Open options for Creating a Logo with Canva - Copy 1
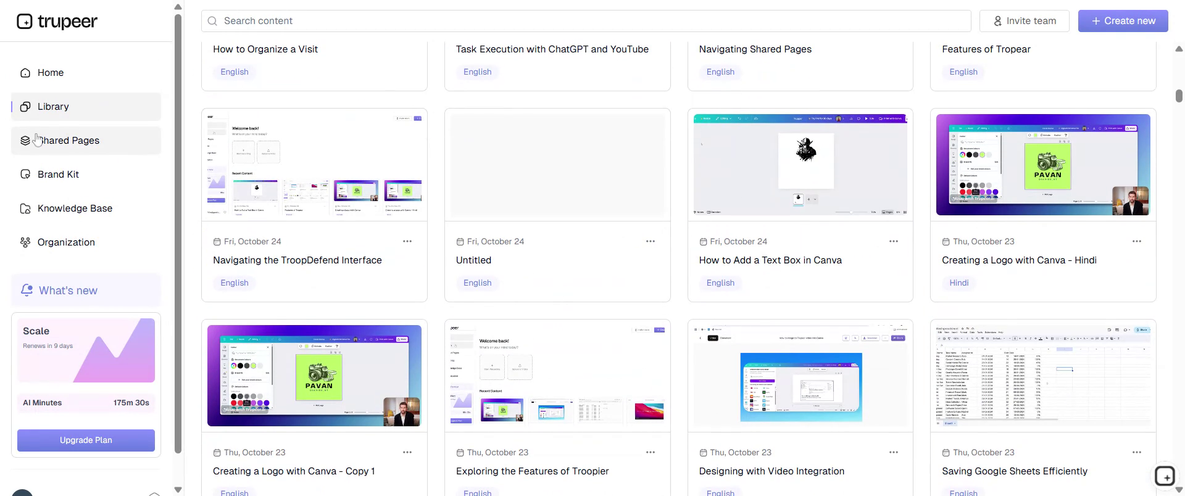The width and height of the screenshot is (1185, 496). (x=407, y=452)
